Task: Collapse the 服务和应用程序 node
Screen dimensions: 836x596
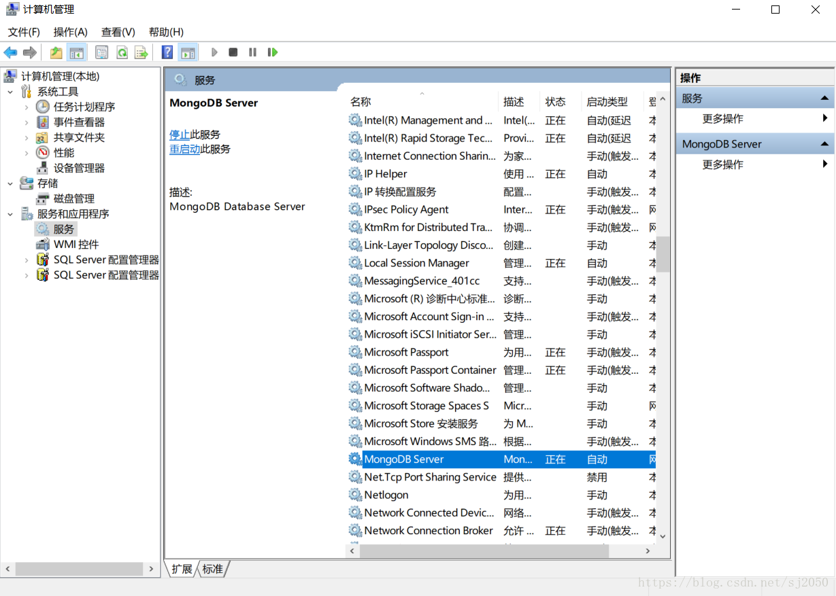Action: (10, 214)
